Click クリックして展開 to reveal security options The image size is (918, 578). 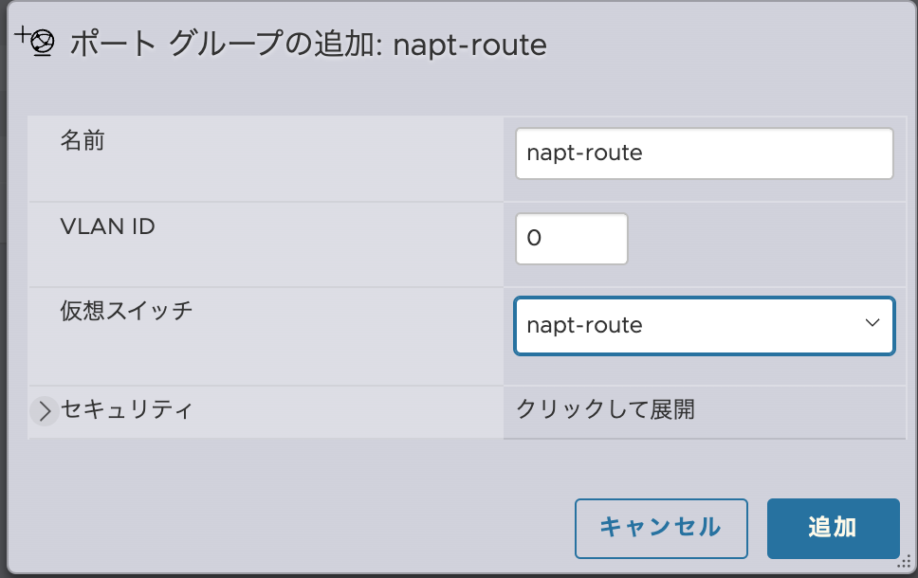[607, 410]
